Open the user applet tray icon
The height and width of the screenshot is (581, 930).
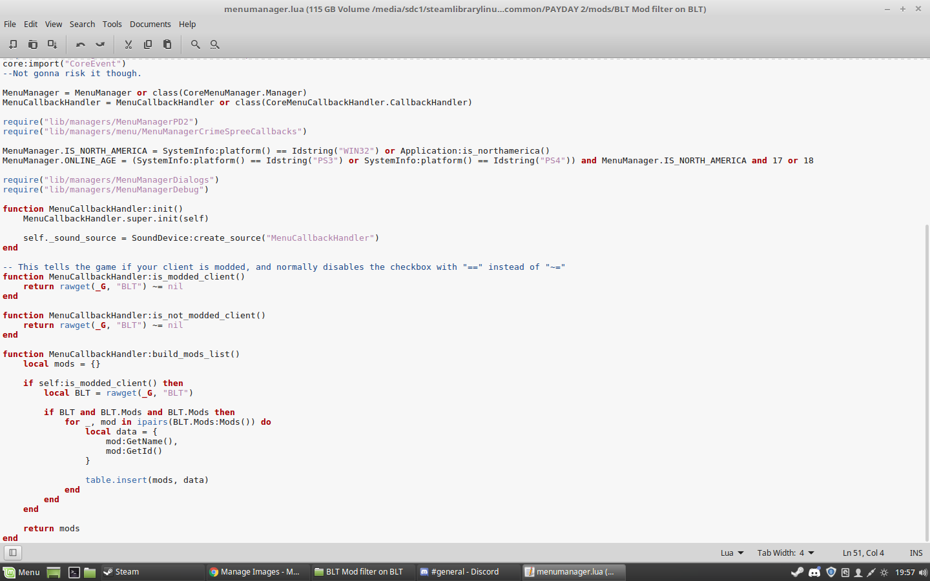(x=858, y=572)
